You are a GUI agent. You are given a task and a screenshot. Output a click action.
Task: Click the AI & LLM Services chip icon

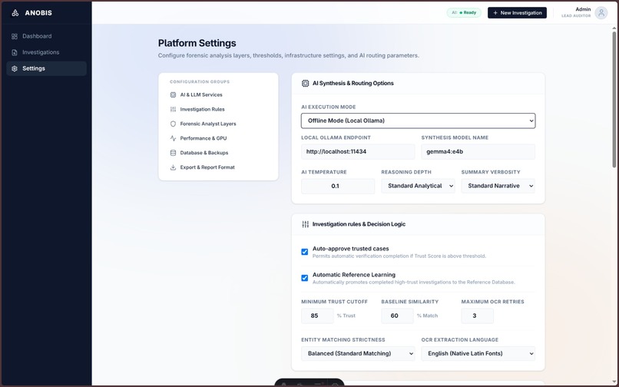click(173, 94)
